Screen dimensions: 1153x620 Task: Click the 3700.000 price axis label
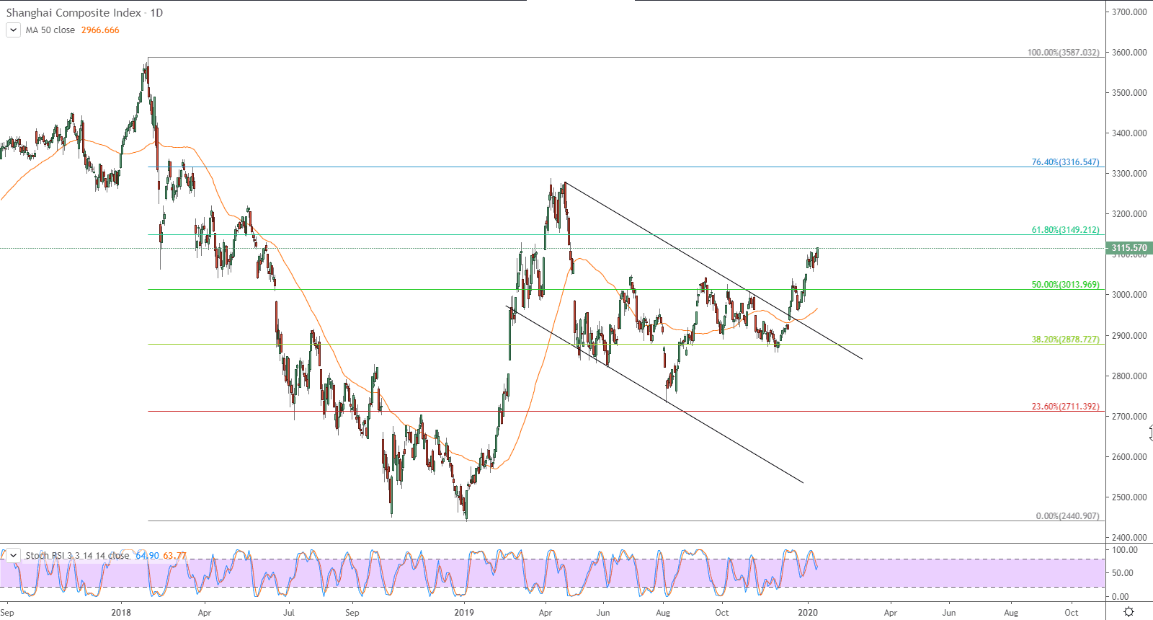pos(1129,12)
